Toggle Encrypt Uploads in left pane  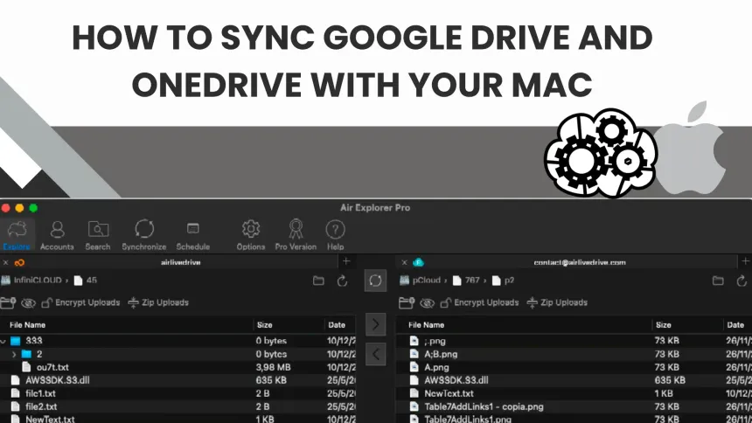(80, 302)
